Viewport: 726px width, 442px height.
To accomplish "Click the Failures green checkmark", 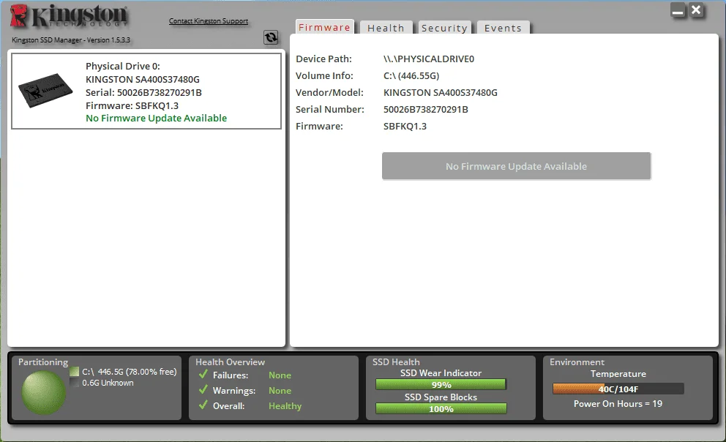I will pos(203,374).
